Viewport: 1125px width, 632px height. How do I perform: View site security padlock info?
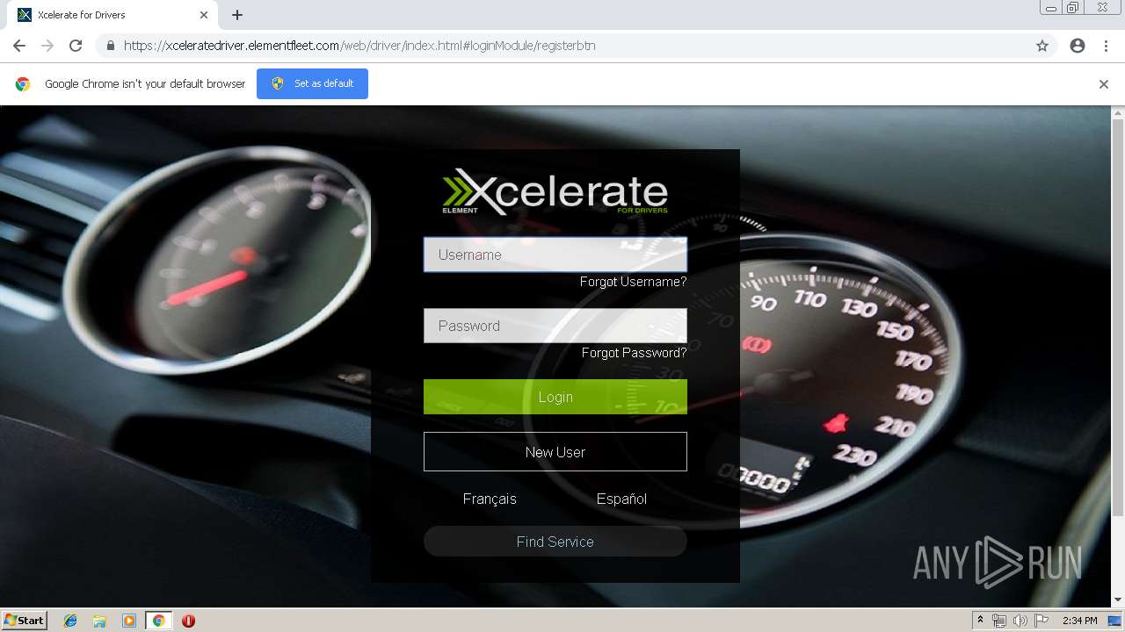[x=110, y=46]
